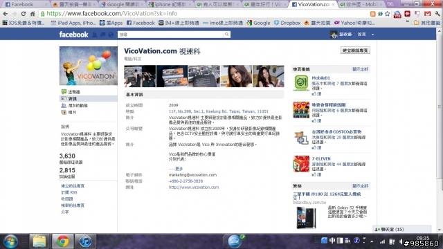Click the page vertical scrollbar
The width and height of the screenshot is (443, 249).
pos(439,107)
